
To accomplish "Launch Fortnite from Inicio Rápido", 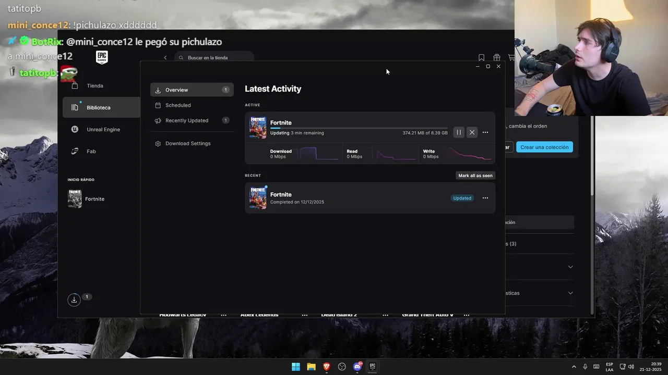I will pyautogui.click(x=87, y=199).
